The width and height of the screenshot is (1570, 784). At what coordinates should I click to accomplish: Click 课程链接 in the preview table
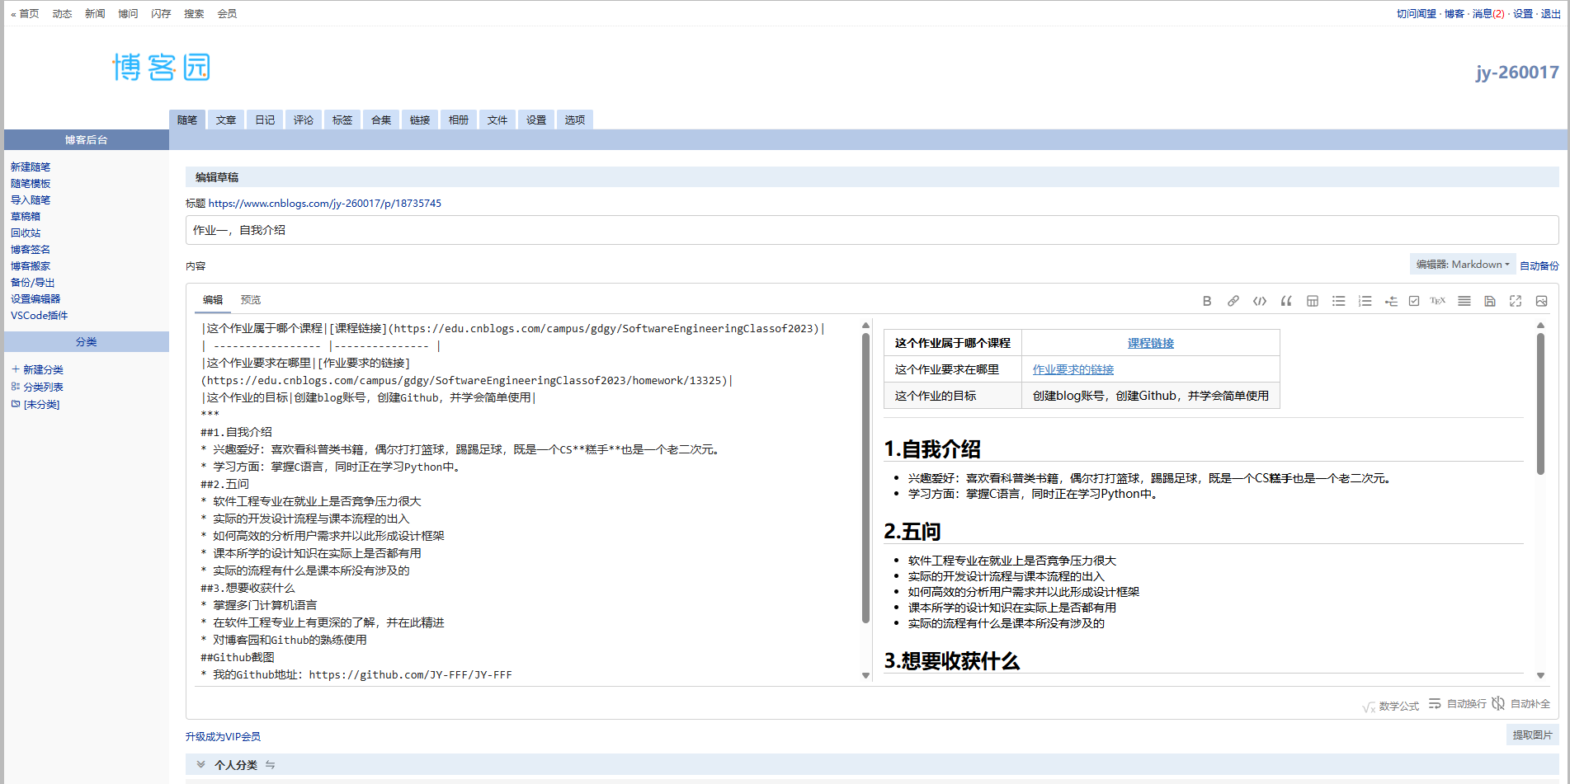1151,343
